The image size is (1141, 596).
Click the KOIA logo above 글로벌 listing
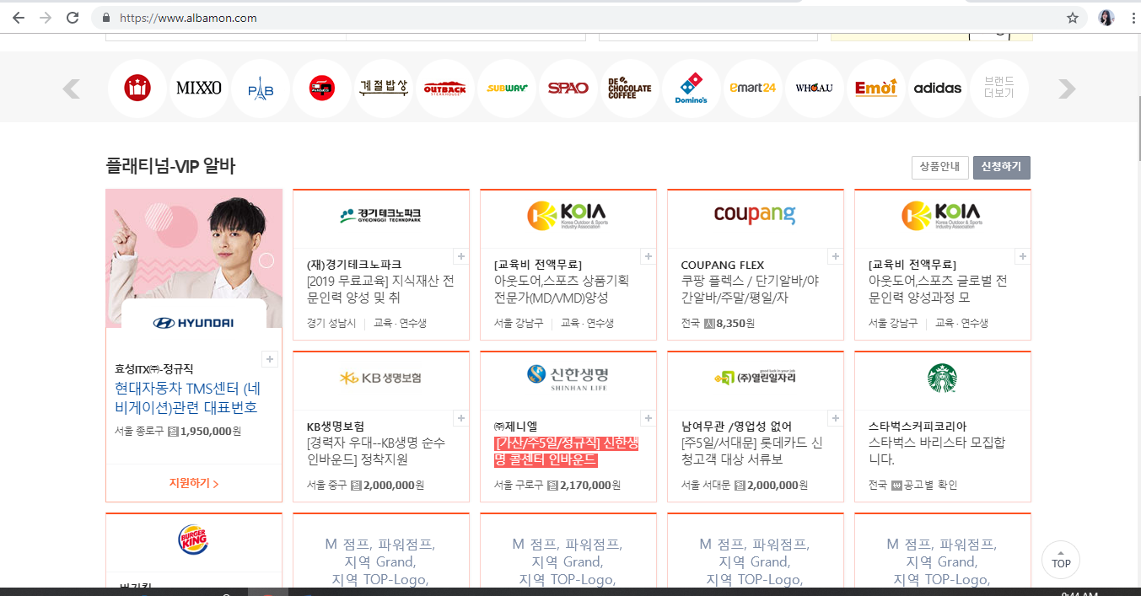click(x=943, y=215)
